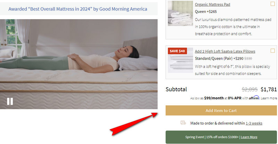The height and width of the screenshot is (144, 278).
Task: Open Affirm financing Learn more link
Action: point(269,98)
